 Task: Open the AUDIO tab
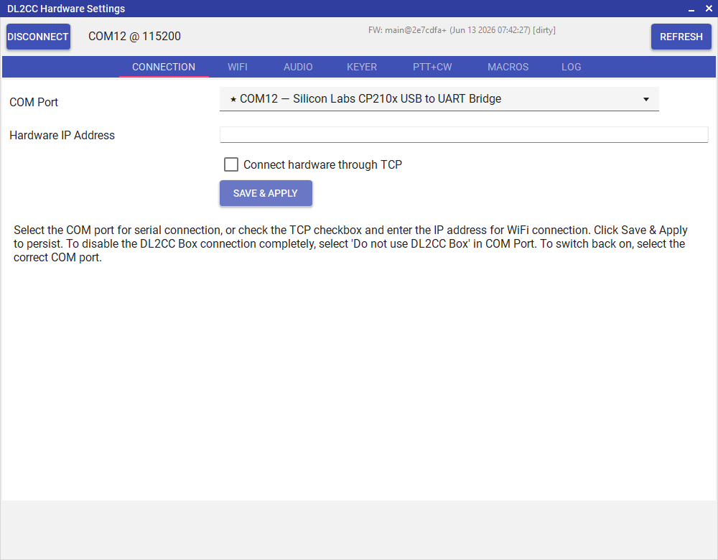298,67
